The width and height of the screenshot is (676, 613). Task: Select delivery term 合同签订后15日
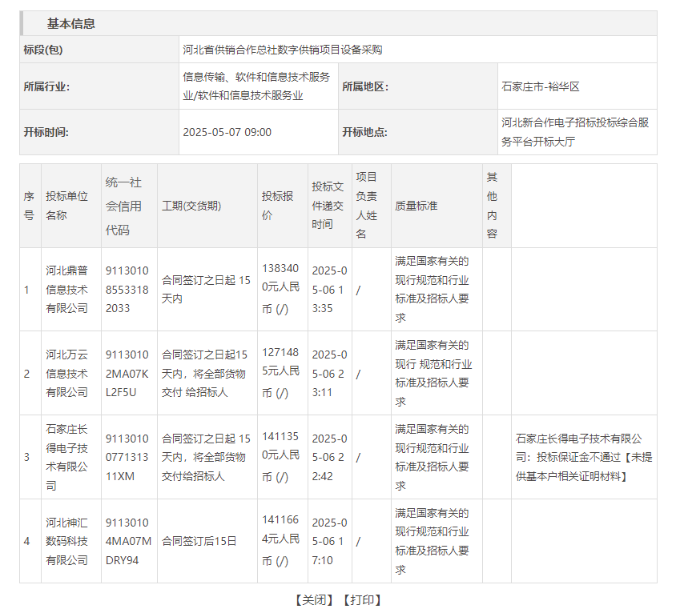(199, 542)
